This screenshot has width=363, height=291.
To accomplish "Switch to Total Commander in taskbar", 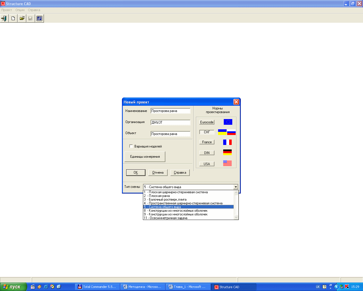I will [x=98, y=287].
